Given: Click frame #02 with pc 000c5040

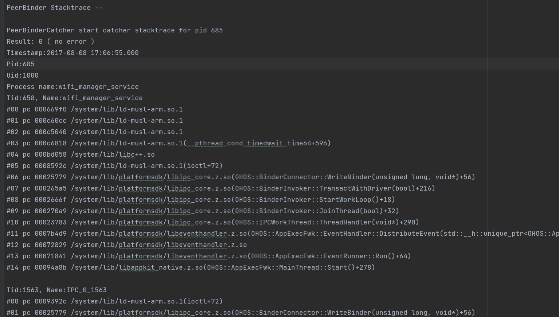Looking at the screenshot, I should 94,132.
